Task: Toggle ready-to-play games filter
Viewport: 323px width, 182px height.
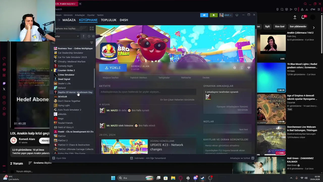Action: click(93, 36)
